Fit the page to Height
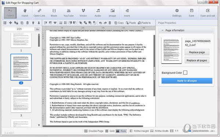This screenshot has width=220, height=137. (139, 131)
